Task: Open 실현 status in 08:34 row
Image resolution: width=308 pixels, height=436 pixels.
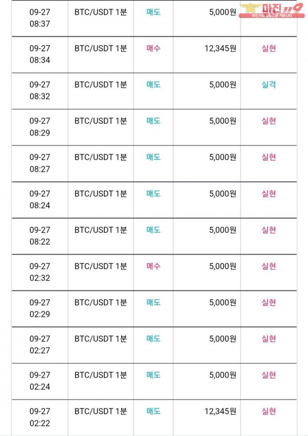Action: point(268,48)
